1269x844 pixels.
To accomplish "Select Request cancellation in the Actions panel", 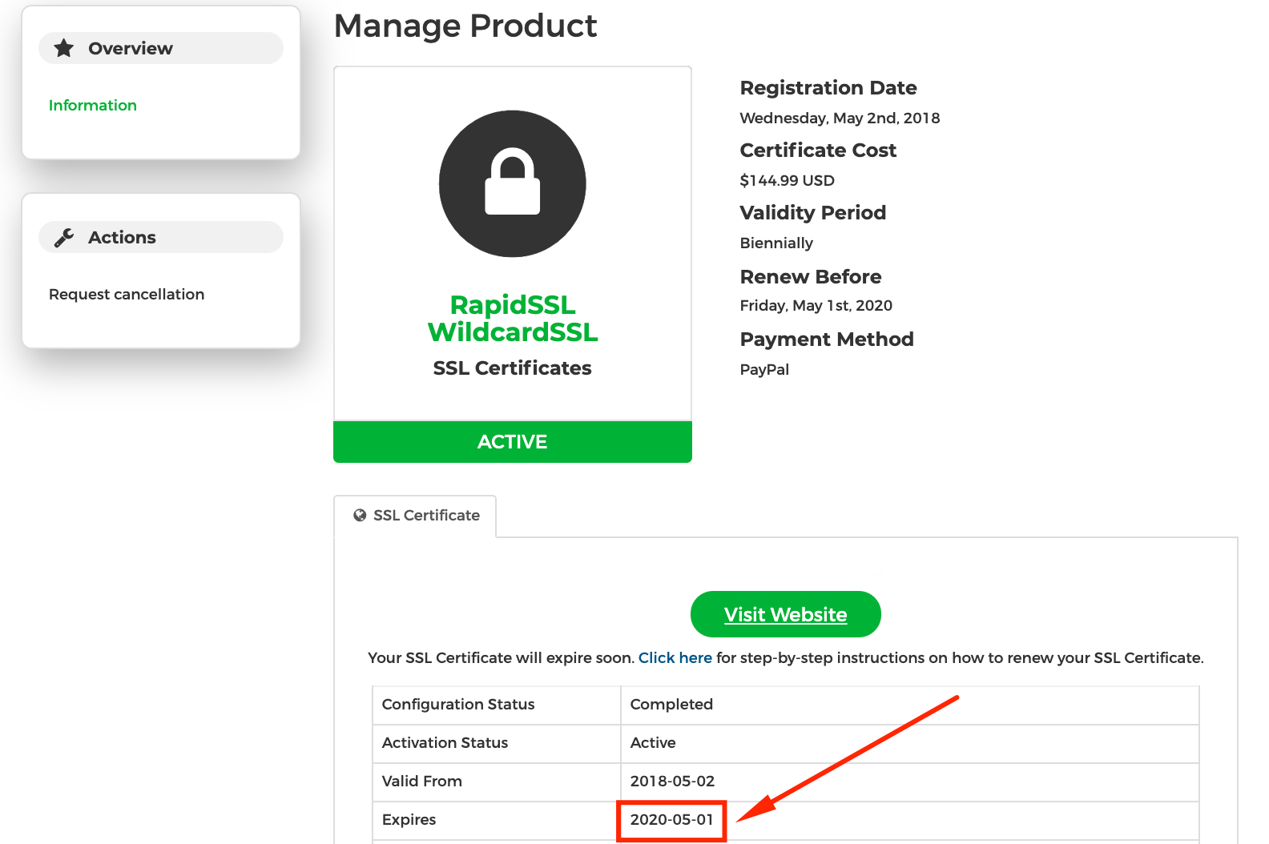I will [127, 294].
